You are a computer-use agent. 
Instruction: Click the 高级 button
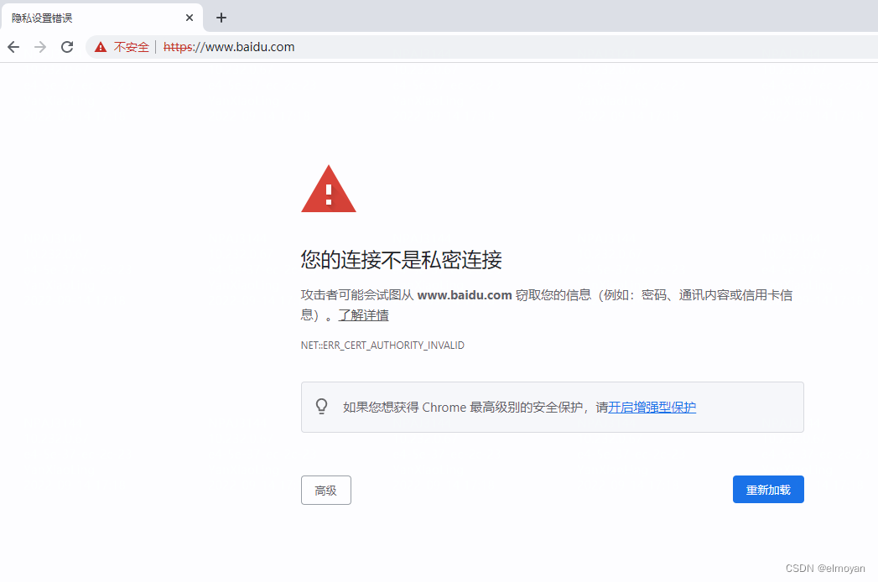tap(326, 490)
